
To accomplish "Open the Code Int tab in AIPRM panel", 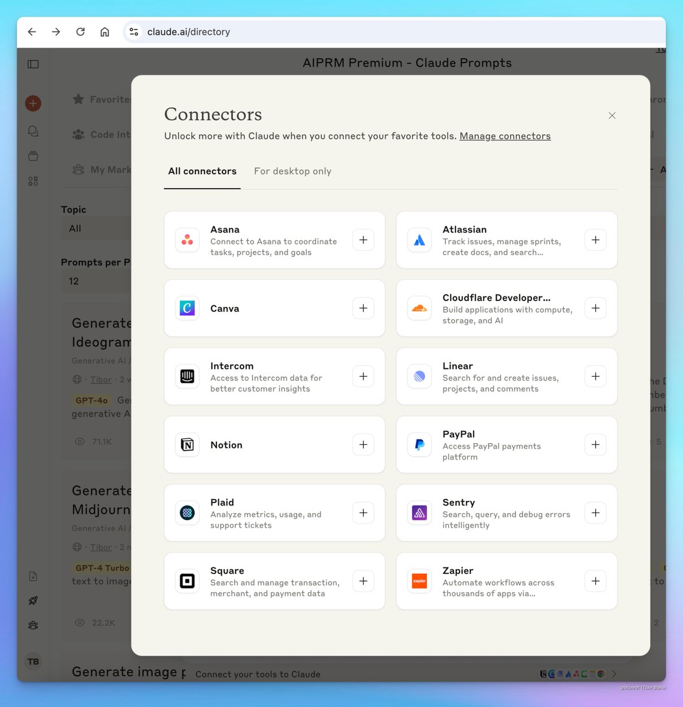I will (x=101, y=135).
